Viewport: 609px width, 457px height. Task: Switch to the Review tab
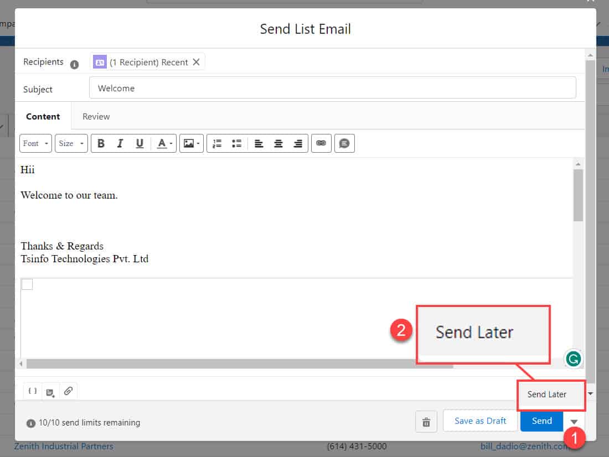point(96,116)
